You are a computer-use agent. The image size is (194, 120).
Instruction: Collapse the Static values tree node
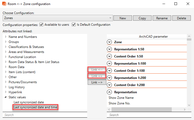(x=6, y=97)
